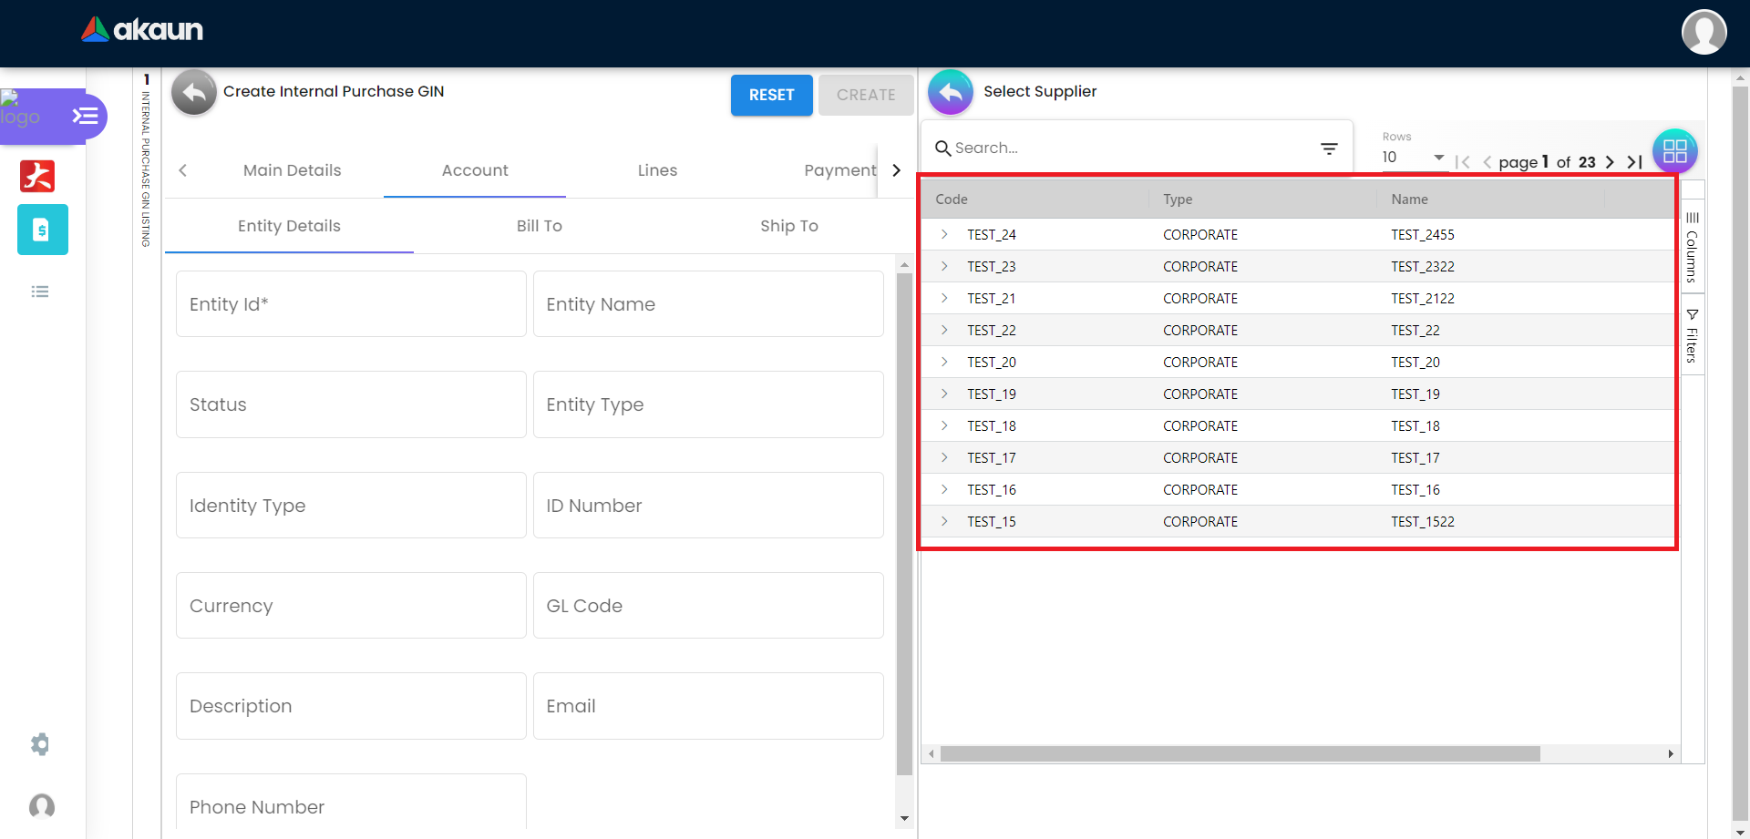The height and width of the screenshot is (839, 1750).
Task: Select the teal invoice document icon
Action: click(x=42, y=230)
